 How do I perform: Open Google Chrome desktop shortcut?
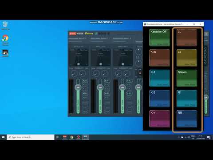click(5, 40)
